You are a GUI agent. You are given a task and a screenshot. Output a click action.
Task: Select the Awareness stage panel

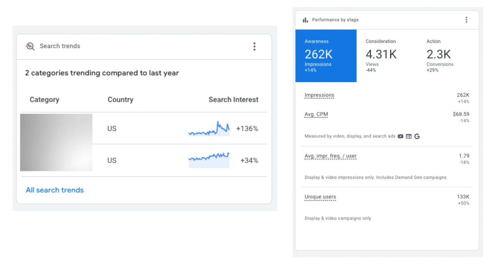[326, 56]
